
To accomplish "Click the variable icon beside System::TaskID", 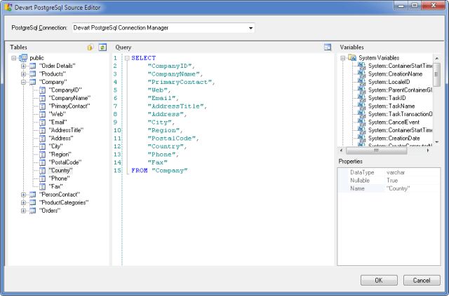I will pyautogui.click(x=362, y=98).
